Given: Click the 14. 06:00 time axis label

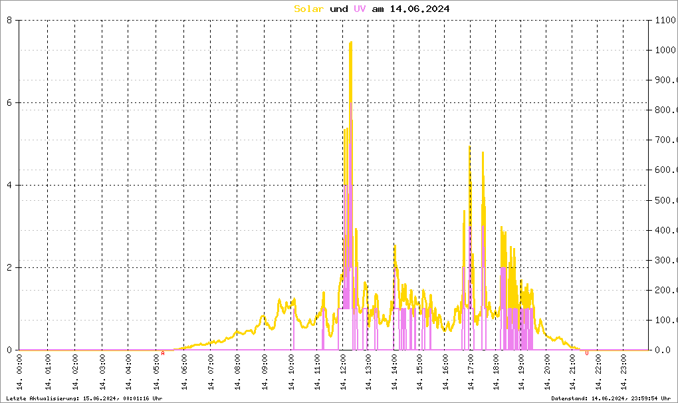Looking at the screenshot, I should coord(184,372).
